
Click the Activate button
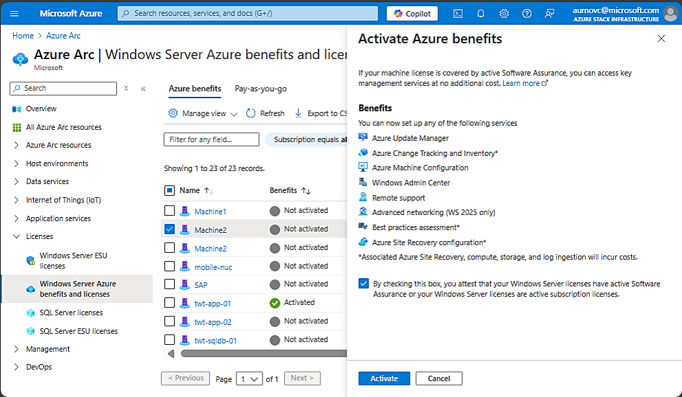pyautogui.click(x=384, y=378)
